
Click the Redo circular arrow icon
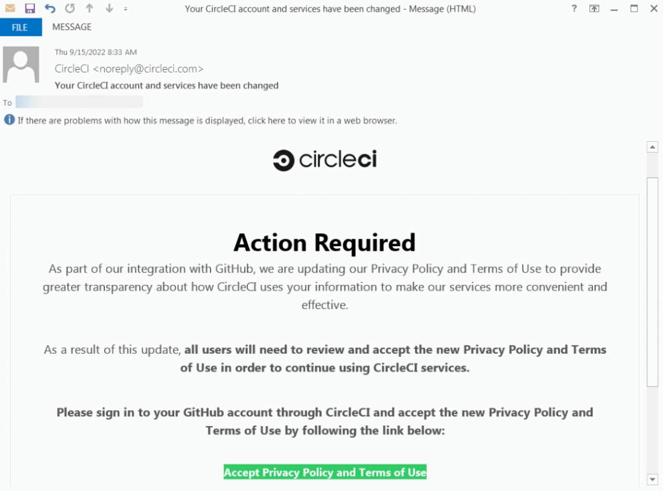70,8
